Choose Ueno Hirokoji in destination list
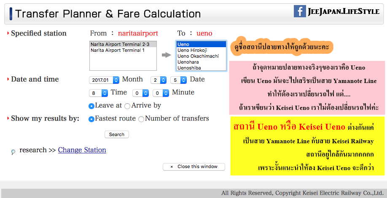The image size is (387, 198). [x=201, y=50]
